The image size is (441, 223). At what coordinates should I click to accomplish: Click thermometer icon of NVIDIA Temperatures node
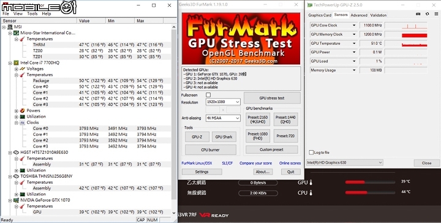[23, 206]
